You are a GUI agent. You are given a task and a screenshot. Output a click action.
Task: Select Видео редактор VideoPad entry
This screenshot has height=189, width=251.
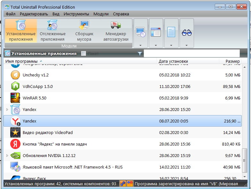47,132
